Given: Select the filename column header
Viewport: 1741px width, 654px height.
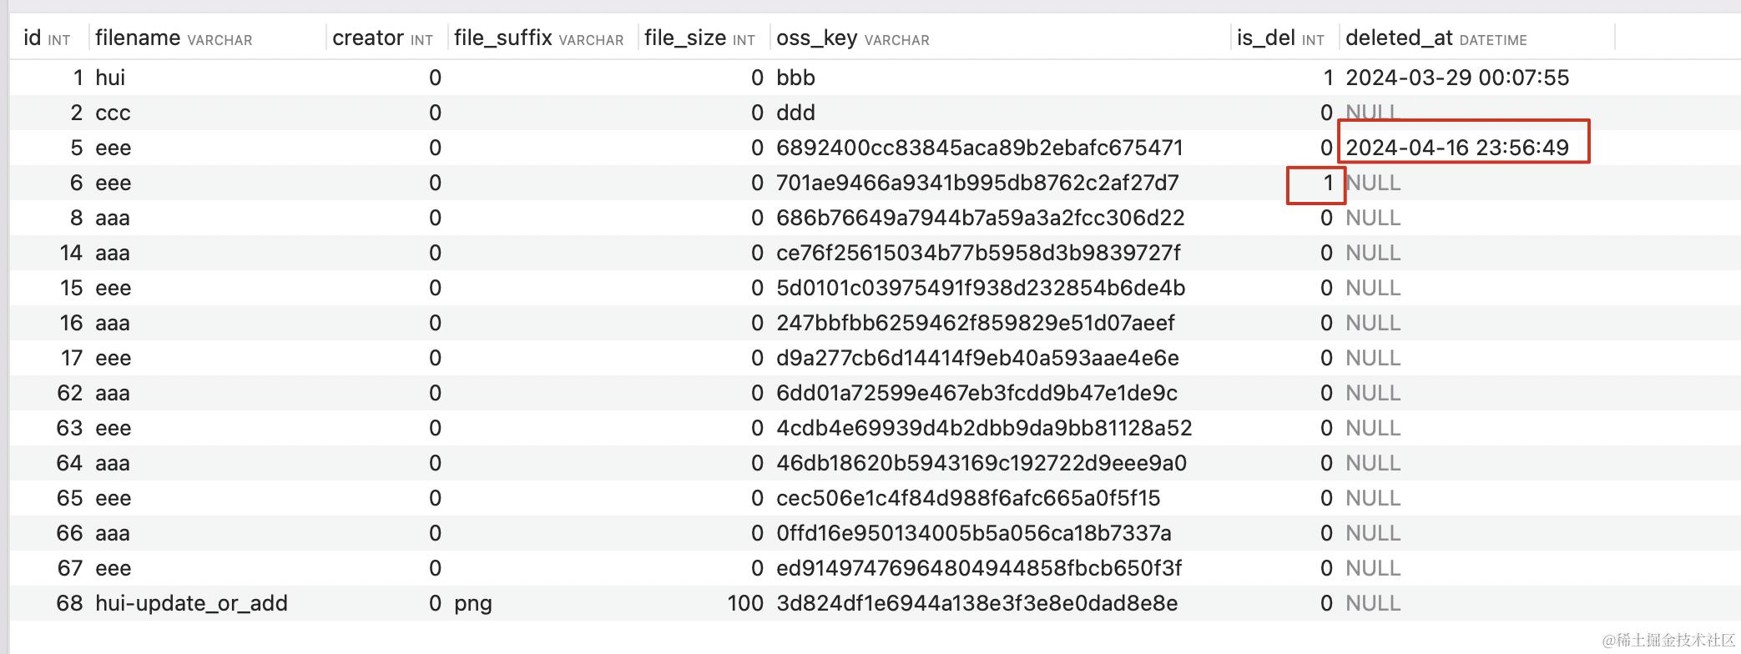Looking at the screenshot, I should pos(174,38).
